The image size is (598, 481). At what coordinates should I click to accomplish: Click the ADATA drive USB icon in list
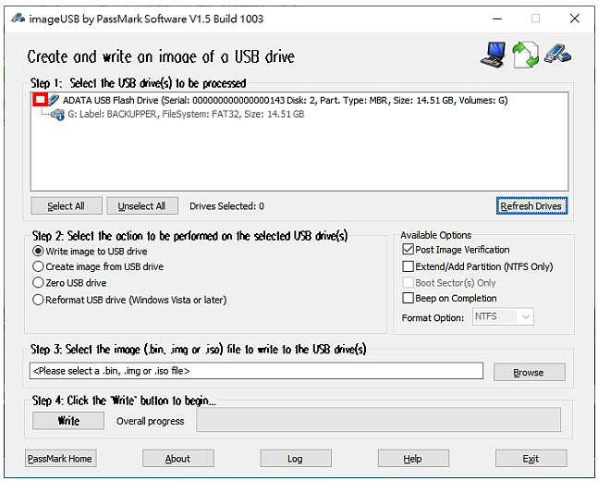(54, 101)
